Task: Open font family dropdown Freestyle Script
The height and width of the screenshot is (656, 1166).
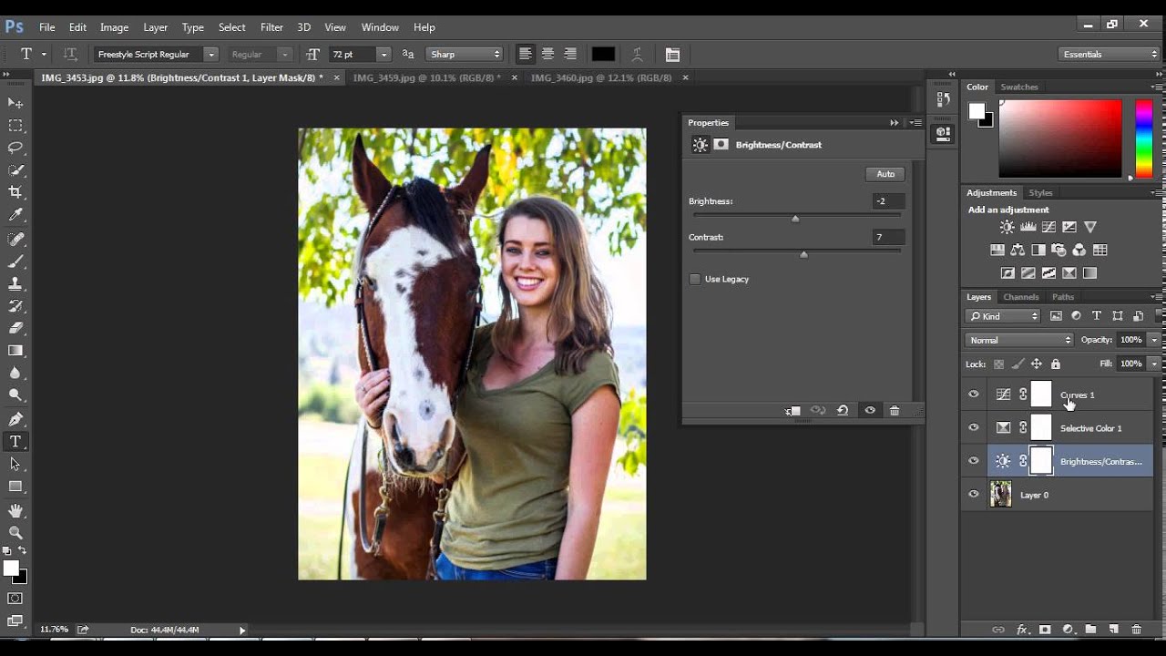Action: (211, 55)
